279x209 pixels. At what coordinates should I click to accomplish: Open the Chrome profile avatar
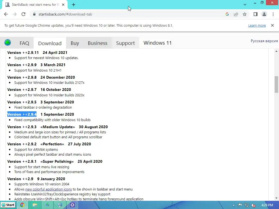point(264,14)
